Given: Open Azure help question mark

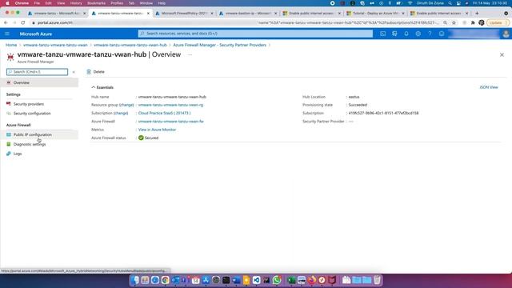Looking at the screenshot, I should (x=430, y=34).
